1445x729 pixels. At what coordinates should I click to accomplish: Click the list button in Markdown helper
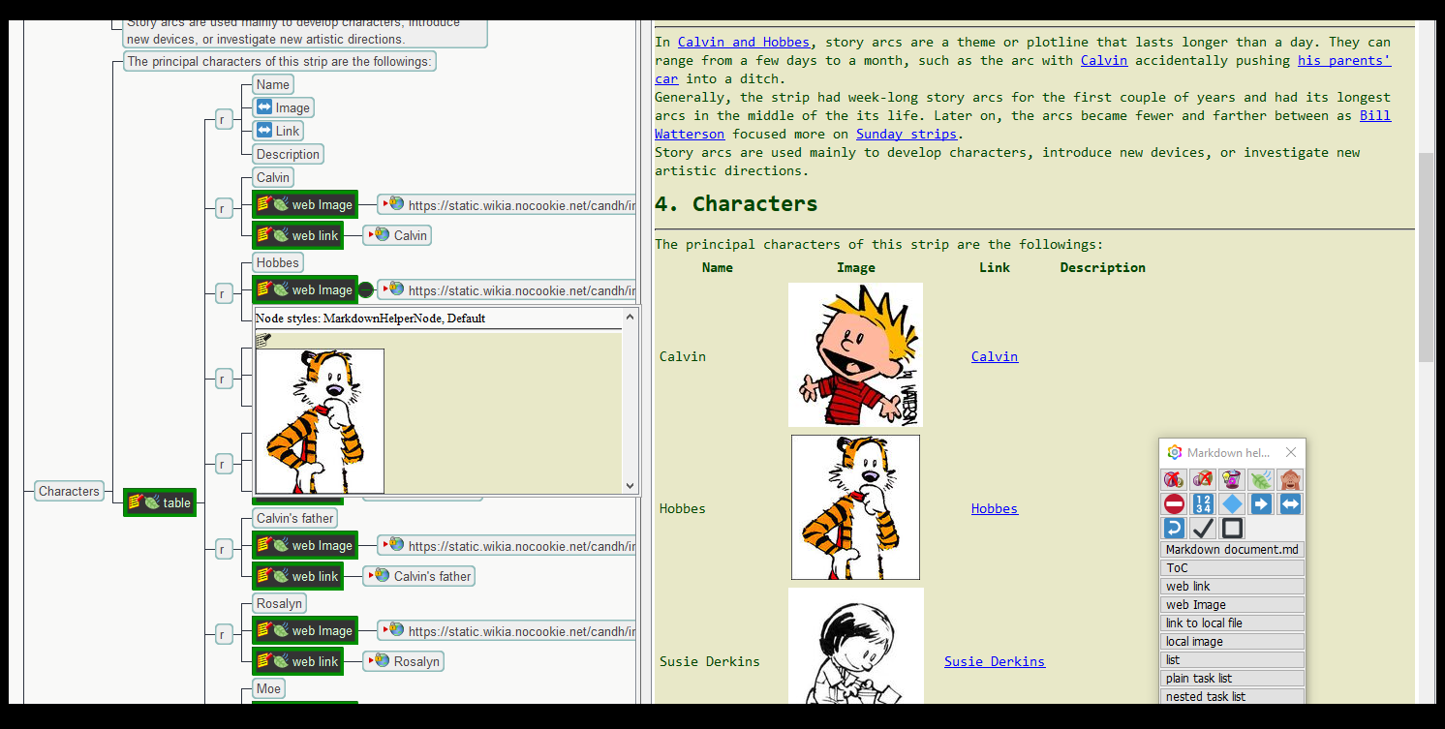[1232, 660]
